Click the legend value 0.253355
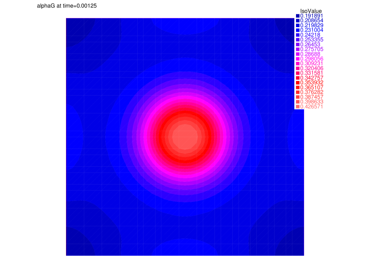The image size is (370, 261). [312, 40]
